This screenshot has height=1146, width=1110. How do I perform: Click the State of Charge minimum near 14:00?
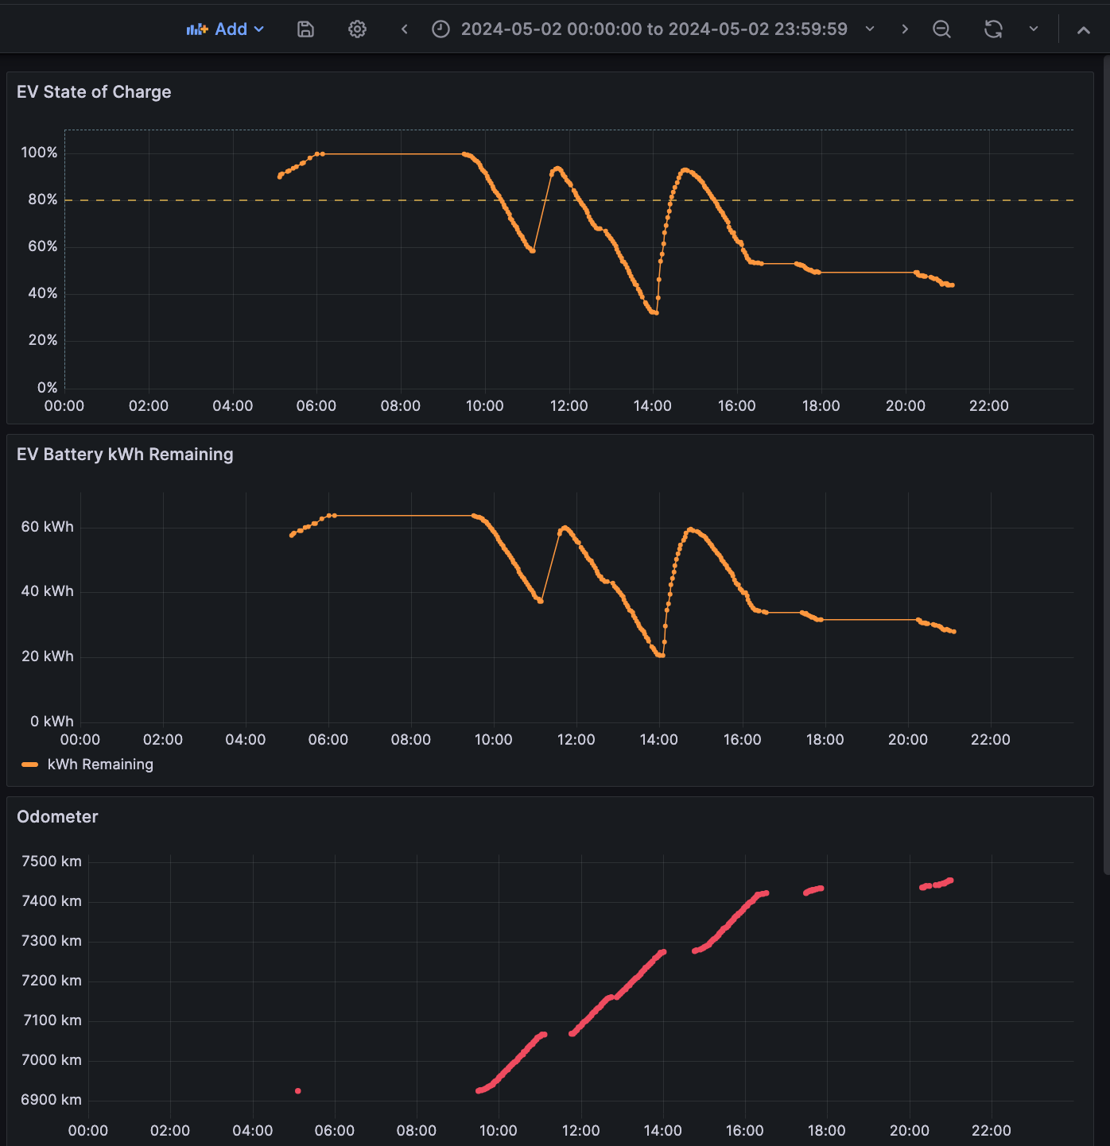pos(654,312)
